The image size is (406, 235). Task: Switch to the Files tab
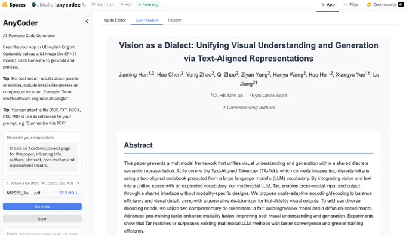tap(351, 5)
